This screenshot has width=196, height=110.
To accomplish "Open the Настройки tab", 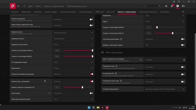I will 164,12.
